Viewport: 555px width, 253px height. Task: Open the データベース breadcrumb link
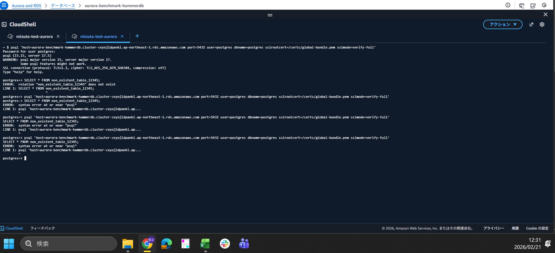(63, 6)
